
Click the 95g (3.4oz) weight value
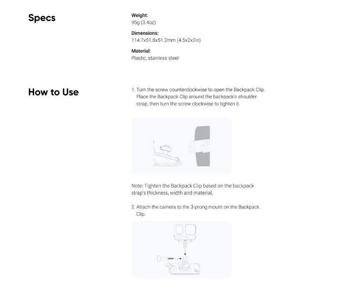144,23
